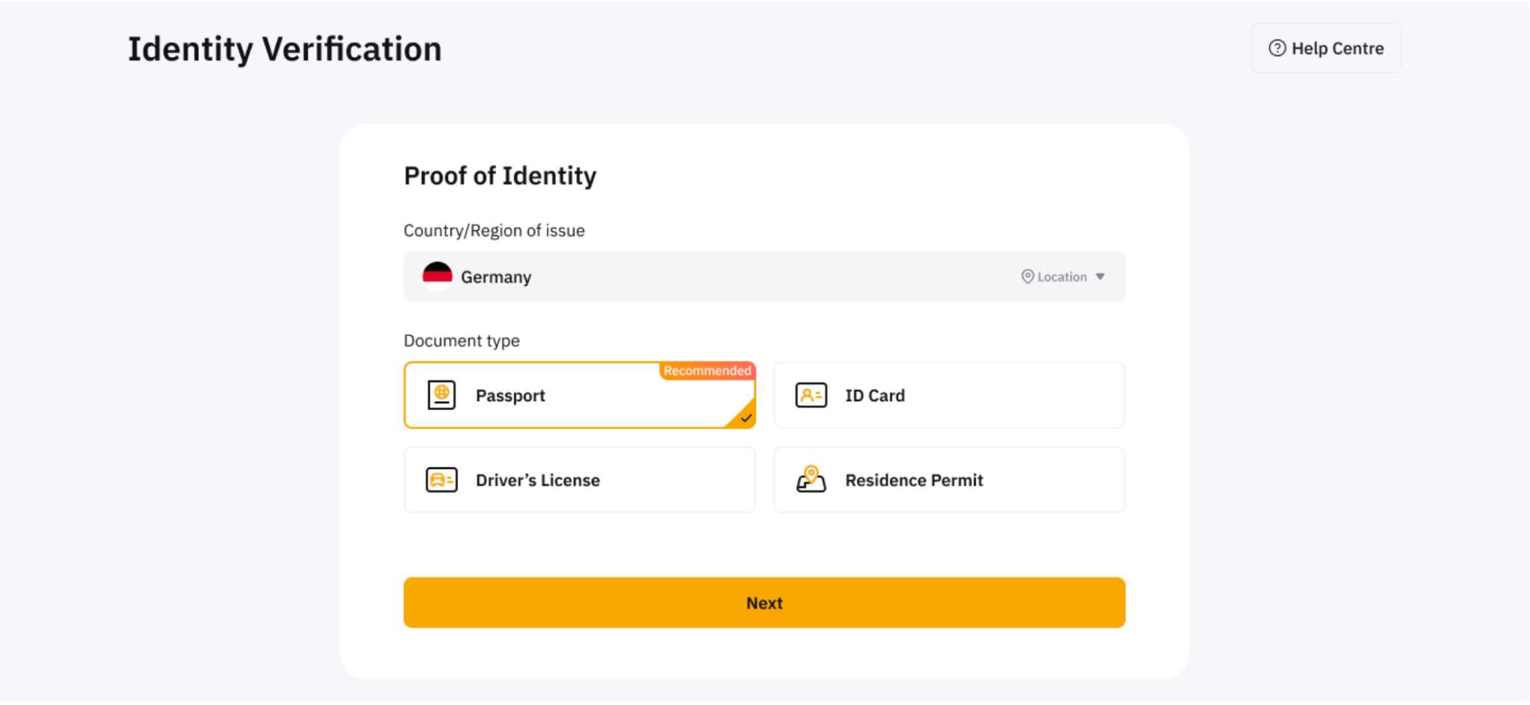1530x705 pixels.
Task: Click the checkmark corner on Passport
Action: tap(745, 417)
